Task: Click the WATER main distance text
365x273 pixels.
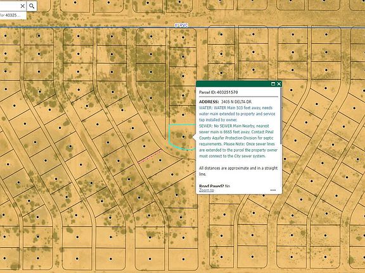Action: coord(237,114)
